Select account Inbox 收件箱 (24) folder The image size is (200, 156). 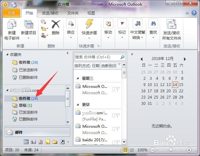(x=35, y=99)
